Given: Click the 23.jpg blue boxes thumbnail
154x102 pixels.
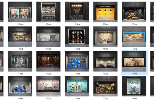Looking at the screenshot, I should pos(77,61).
